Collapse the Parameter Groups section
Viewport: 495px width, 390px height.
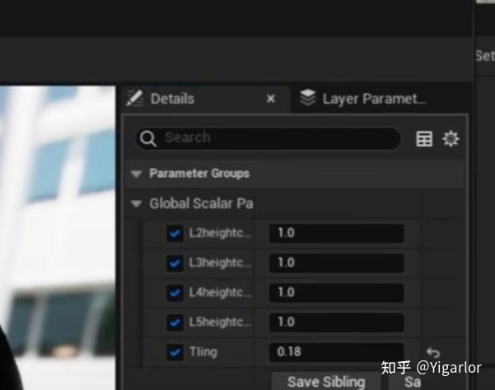[137, 174]
